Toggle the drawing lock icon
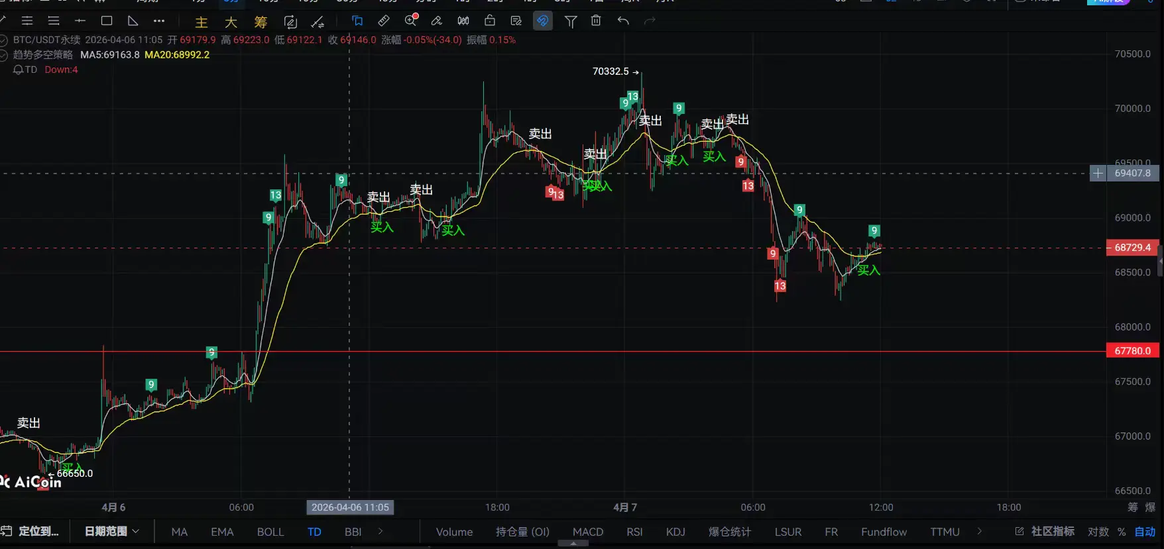Screen dimensions: 1164x549 490,21
